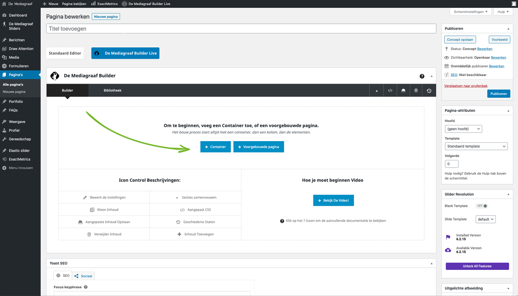Click the blue Publiceren button
Viewport: 518px width, 296px height.
(x=498, y=94)
